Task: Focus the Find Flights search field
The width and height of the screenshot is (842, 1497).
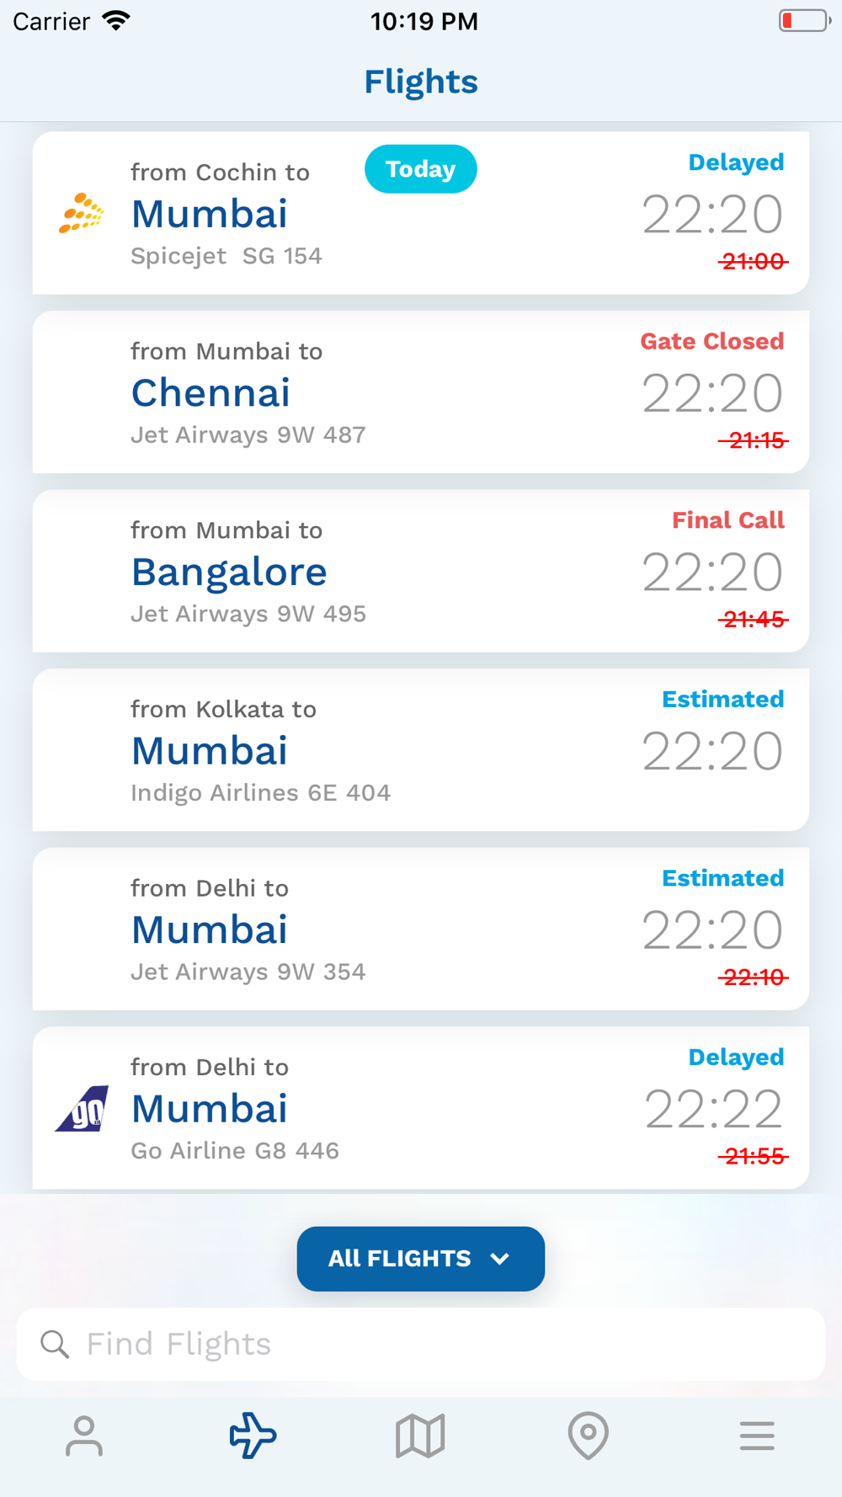Action: (x=421, y=1344)
